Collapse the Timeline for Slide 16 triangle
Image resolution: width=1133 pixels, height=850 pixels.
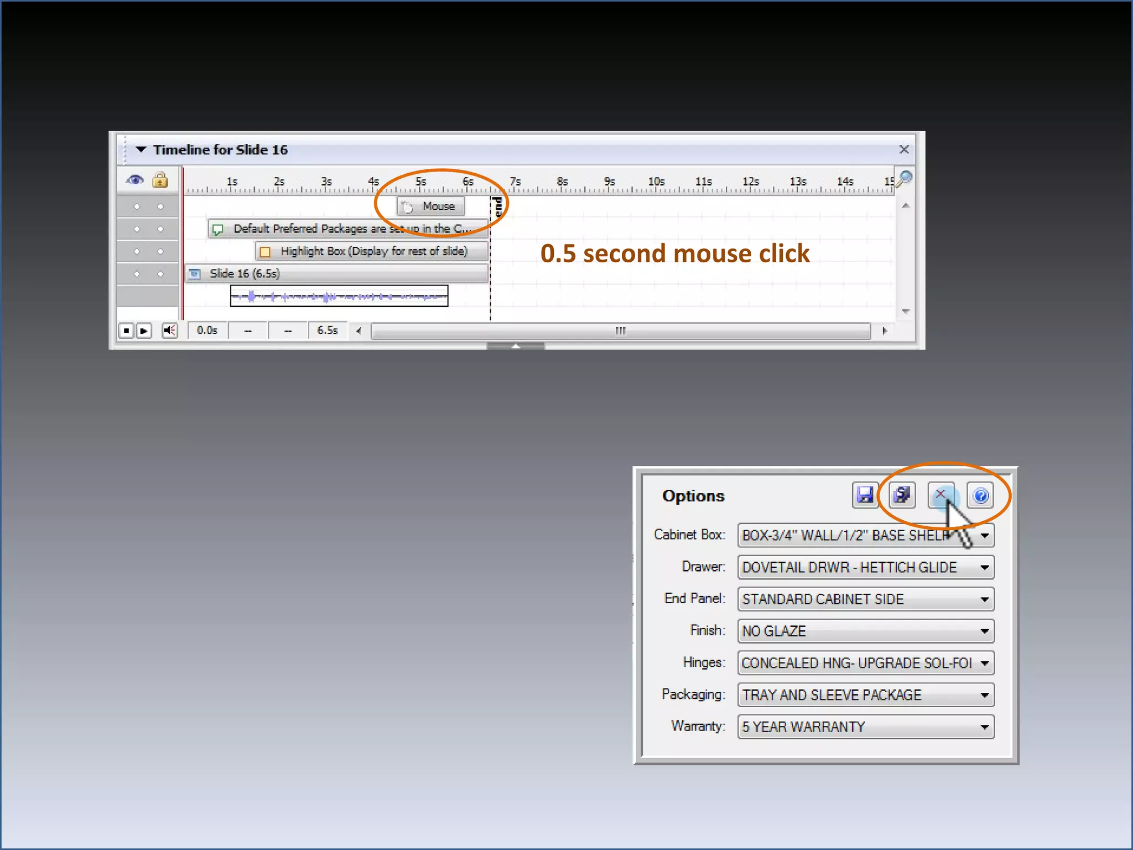pos(141,149)
